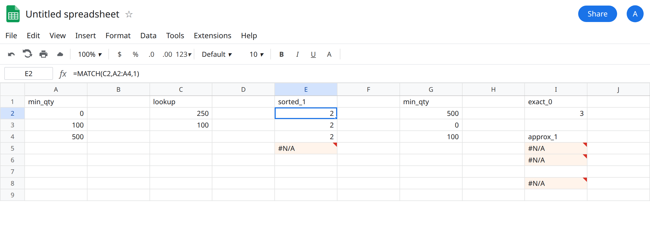Open the Format menu
This screenshot has height=228, width=650.
point(118,36)
